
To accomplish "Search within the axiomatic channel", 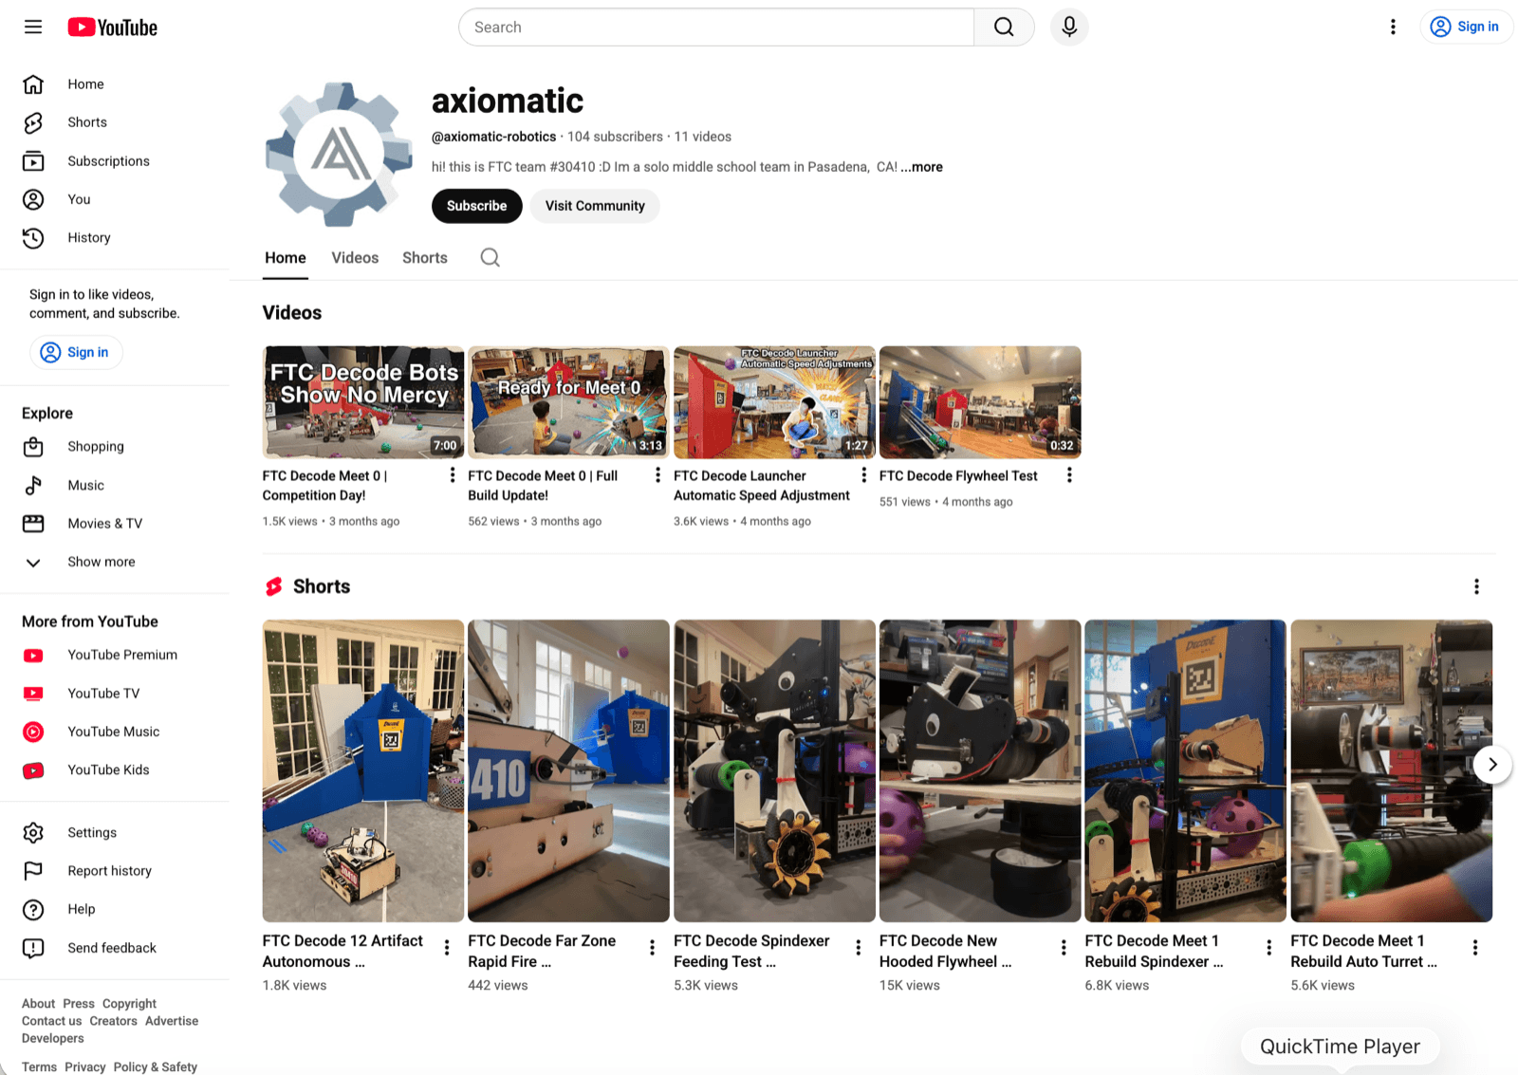I will pyautogui.click(x=490, y=257).
